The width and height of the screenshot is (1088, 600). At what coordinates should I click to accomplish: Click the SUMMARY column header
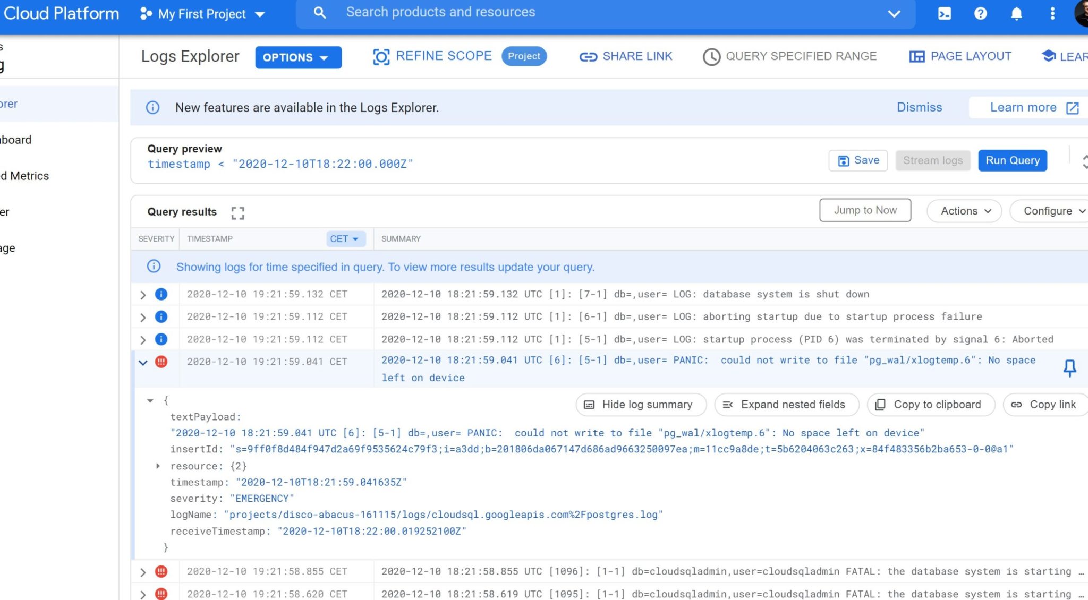[401, 239]
